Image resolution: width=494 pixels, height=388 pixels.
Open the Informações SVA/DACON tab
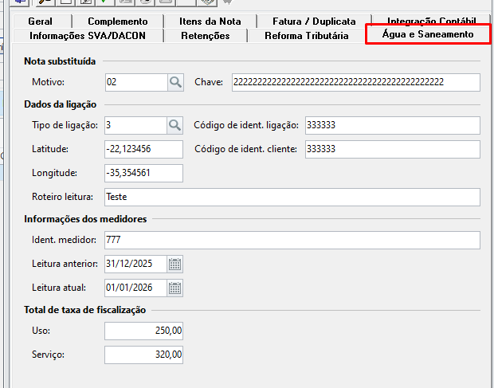pyautogui.click(x=88, y=36)
